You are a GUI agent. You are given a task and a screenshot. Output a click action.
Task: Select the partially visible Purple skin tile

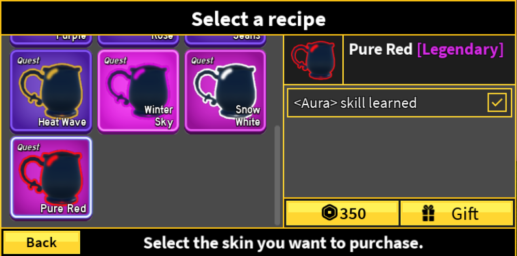51,40
